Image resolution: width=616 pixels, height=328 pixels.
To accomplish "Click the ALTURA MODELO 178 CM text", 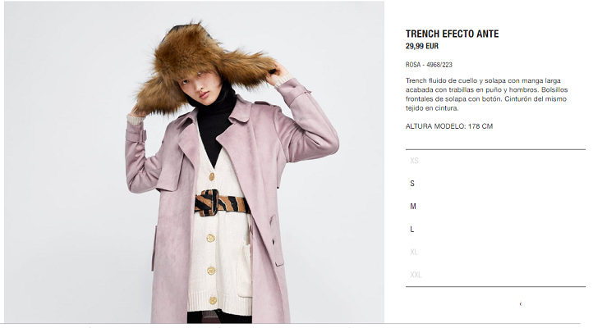I will [449, 126].
